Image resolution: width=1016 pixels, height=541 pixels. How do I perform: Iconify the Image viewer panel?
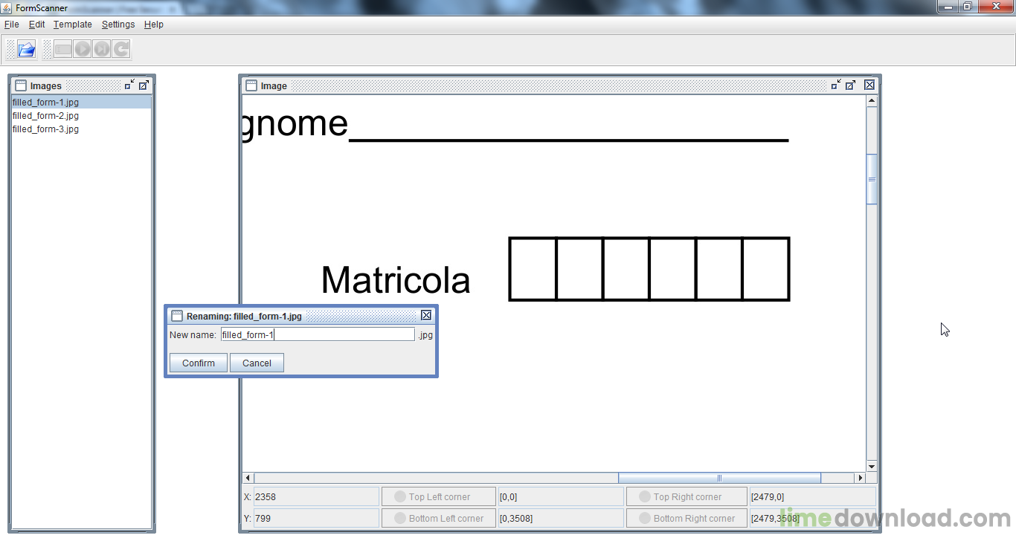click(x=836, y=85)
